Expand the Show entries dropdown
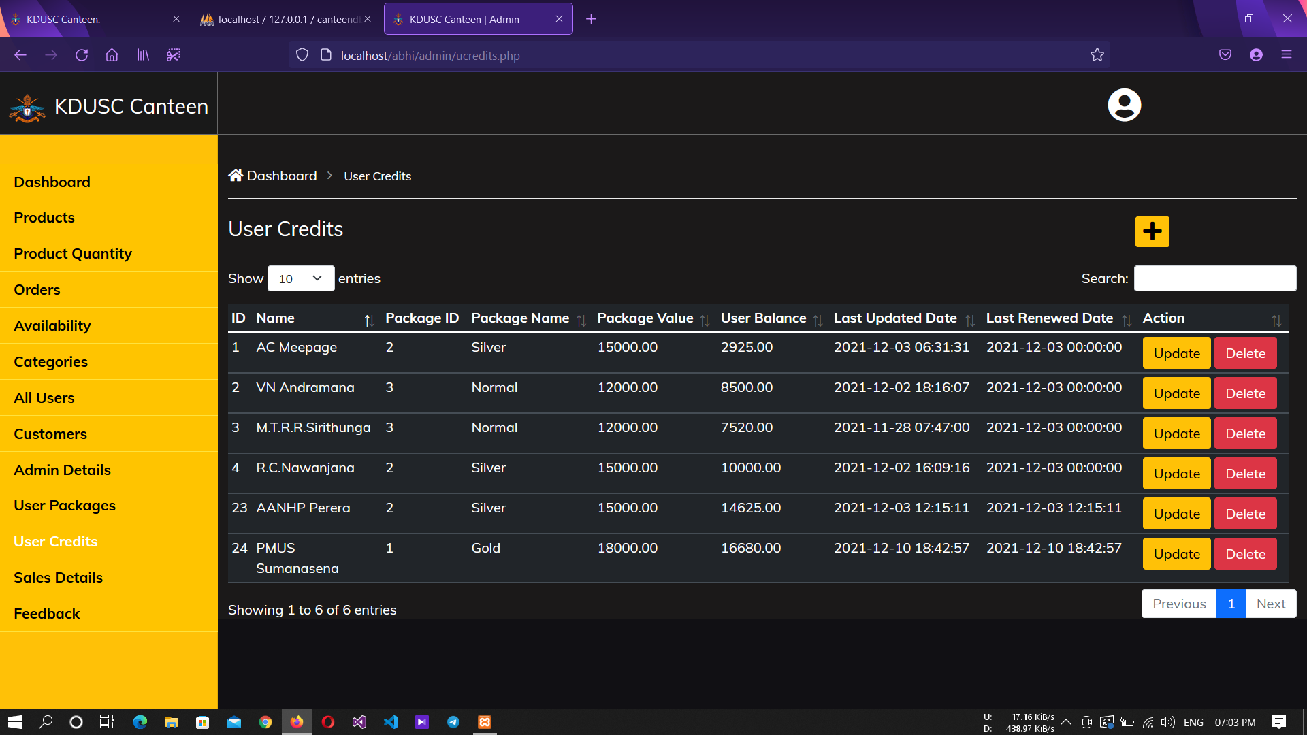The image size is (1307, 735). [x=300, y=278]
